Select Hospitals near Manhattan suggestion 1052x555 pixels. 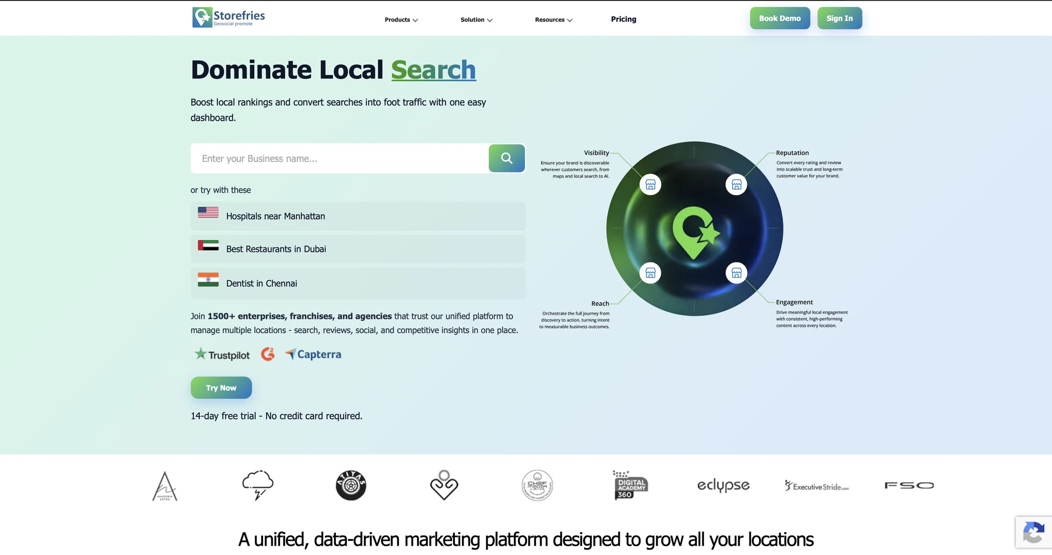tap(358, 216)
